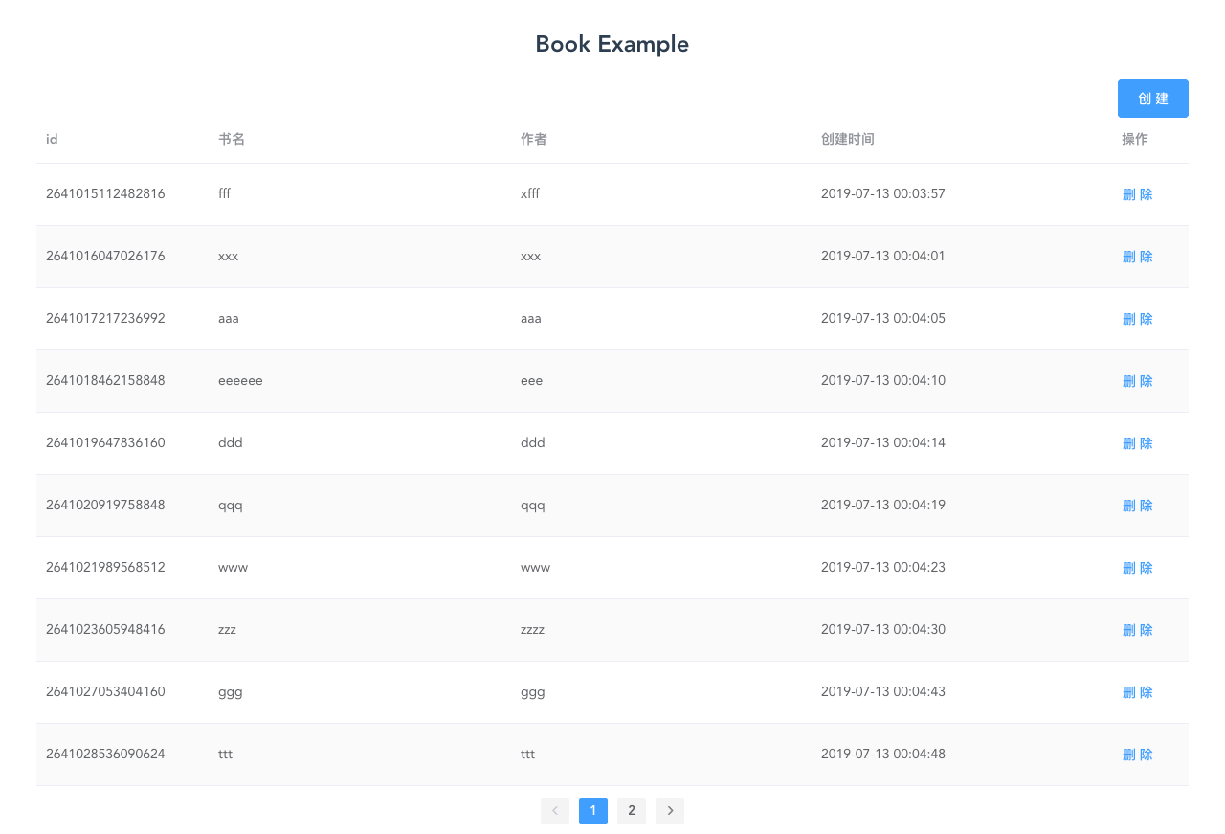This screenshot has width=1225, height=834.
Task: Click the 创建时间 column header
Action: (x=848, y=139)
